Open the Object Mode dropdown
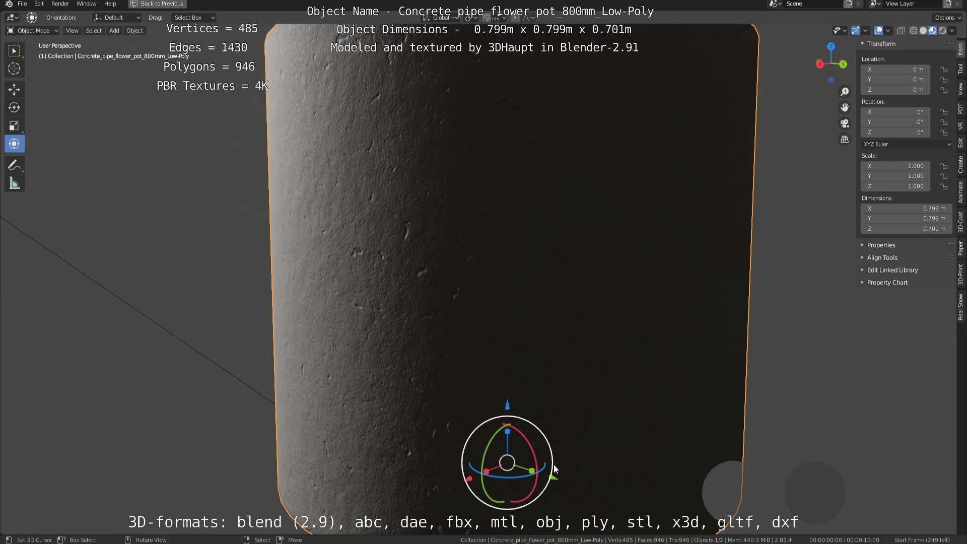Viewport: 967px width, 544px height. tap(33, 31)
